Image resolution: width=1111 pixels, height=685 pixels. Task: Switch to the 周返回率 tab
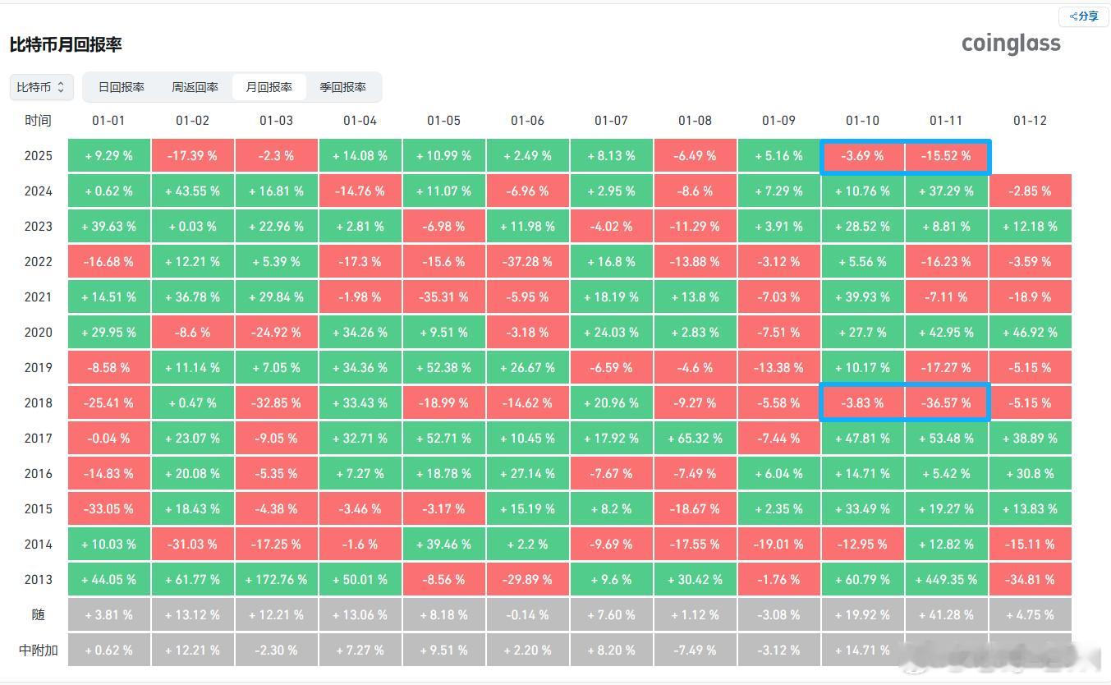[195, 87]
